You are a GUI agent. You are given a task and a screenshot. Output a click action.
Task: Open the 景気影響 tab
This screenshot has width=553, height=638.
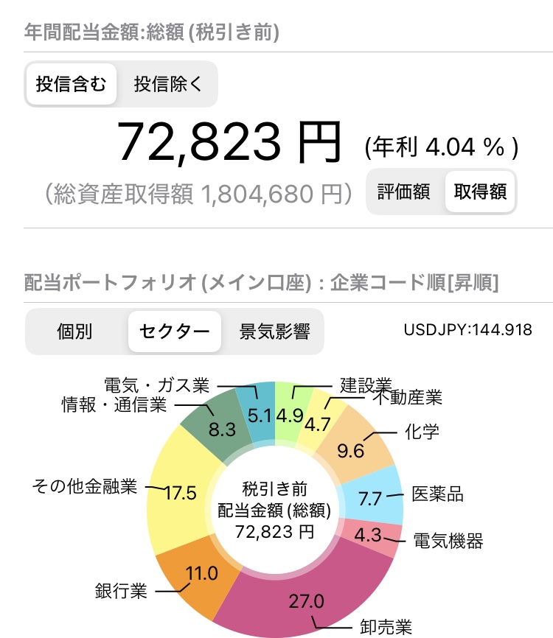[275, 332]
